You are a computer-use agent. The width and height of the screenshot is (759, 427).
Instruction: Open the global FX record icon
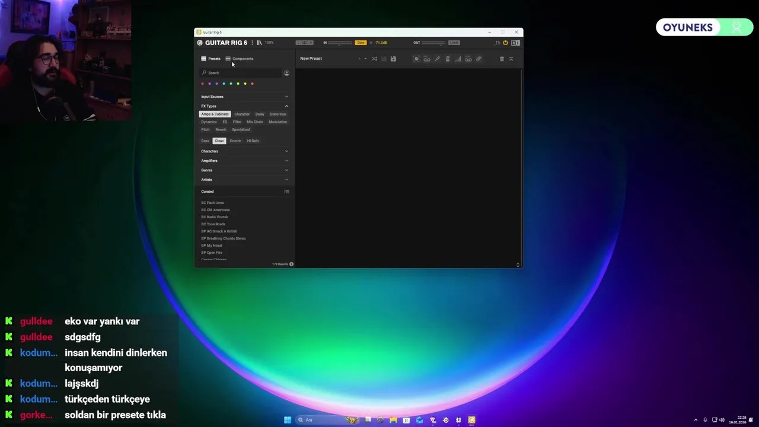click(x=416, y=59)
